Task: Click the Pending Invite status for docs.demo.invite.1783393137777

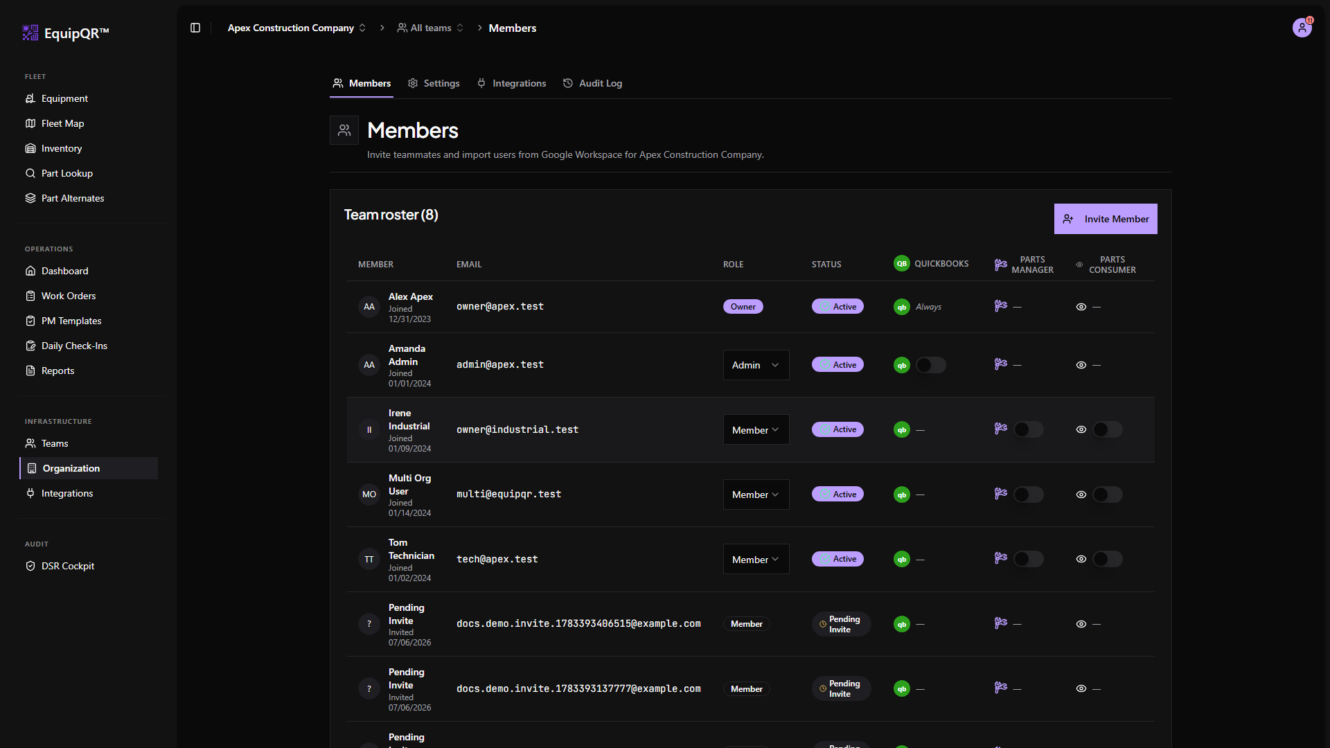Action: 841,688
